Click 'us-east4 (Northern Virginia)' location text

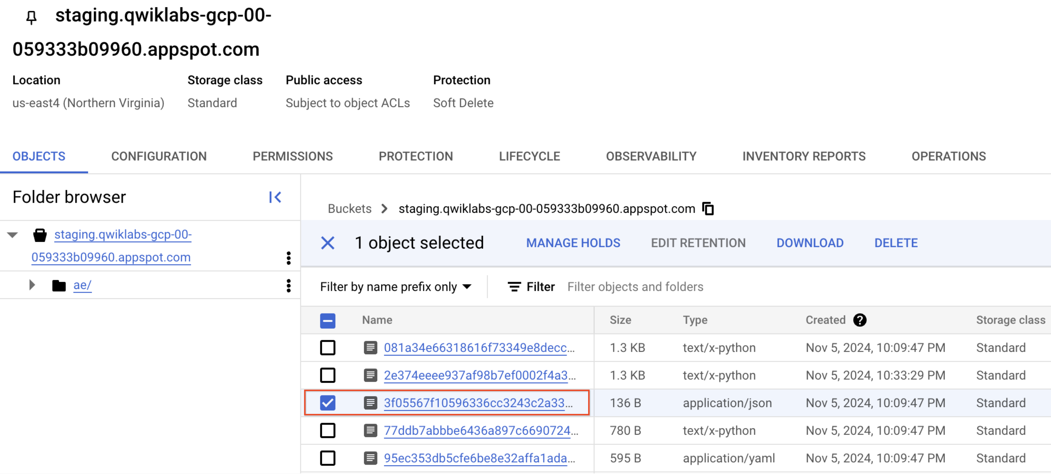tap(88, 103)
